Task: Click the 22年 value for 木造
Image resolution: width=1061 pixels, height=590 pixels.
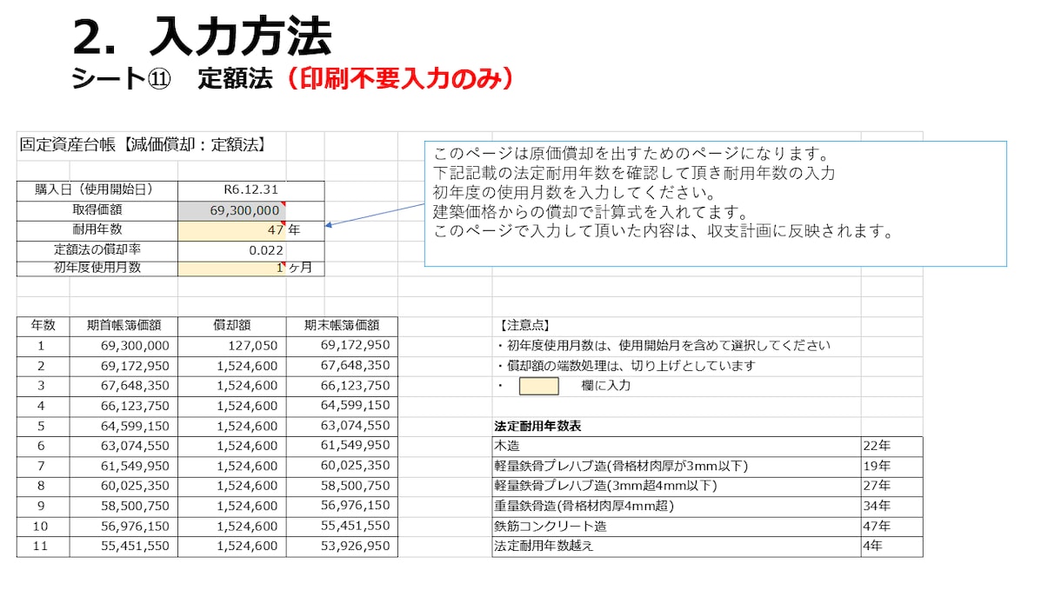Action: 891,446
